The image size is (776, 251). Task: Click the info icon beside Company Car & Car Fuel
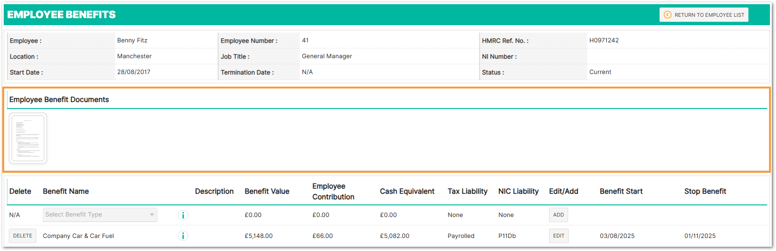[x=183, y=236]
